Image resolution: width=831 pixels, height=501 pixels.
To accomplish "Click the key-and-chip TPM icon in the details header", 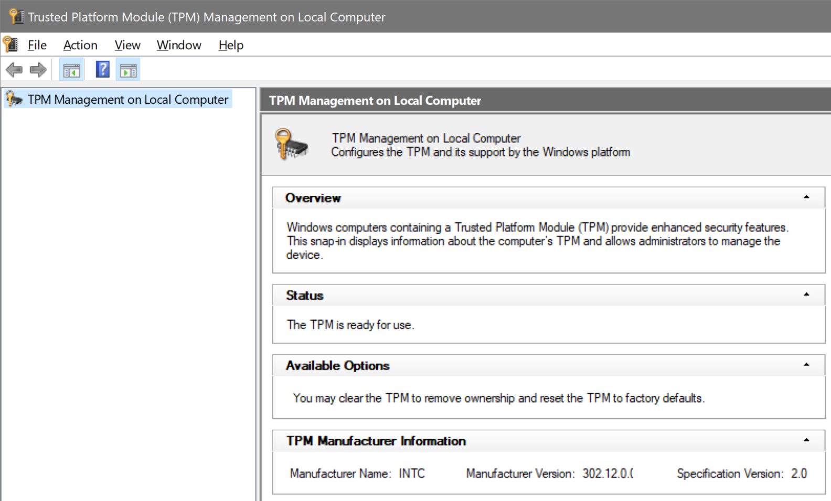I will (291, 145).
